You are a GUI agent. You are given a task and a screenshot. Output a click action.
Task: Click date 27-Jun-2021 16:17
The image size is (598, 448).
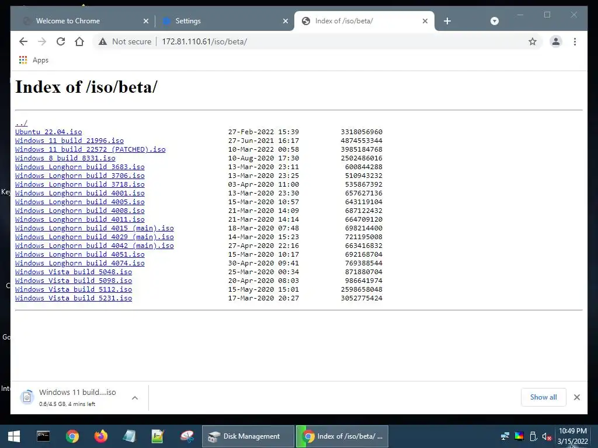(x=263, y=141)
